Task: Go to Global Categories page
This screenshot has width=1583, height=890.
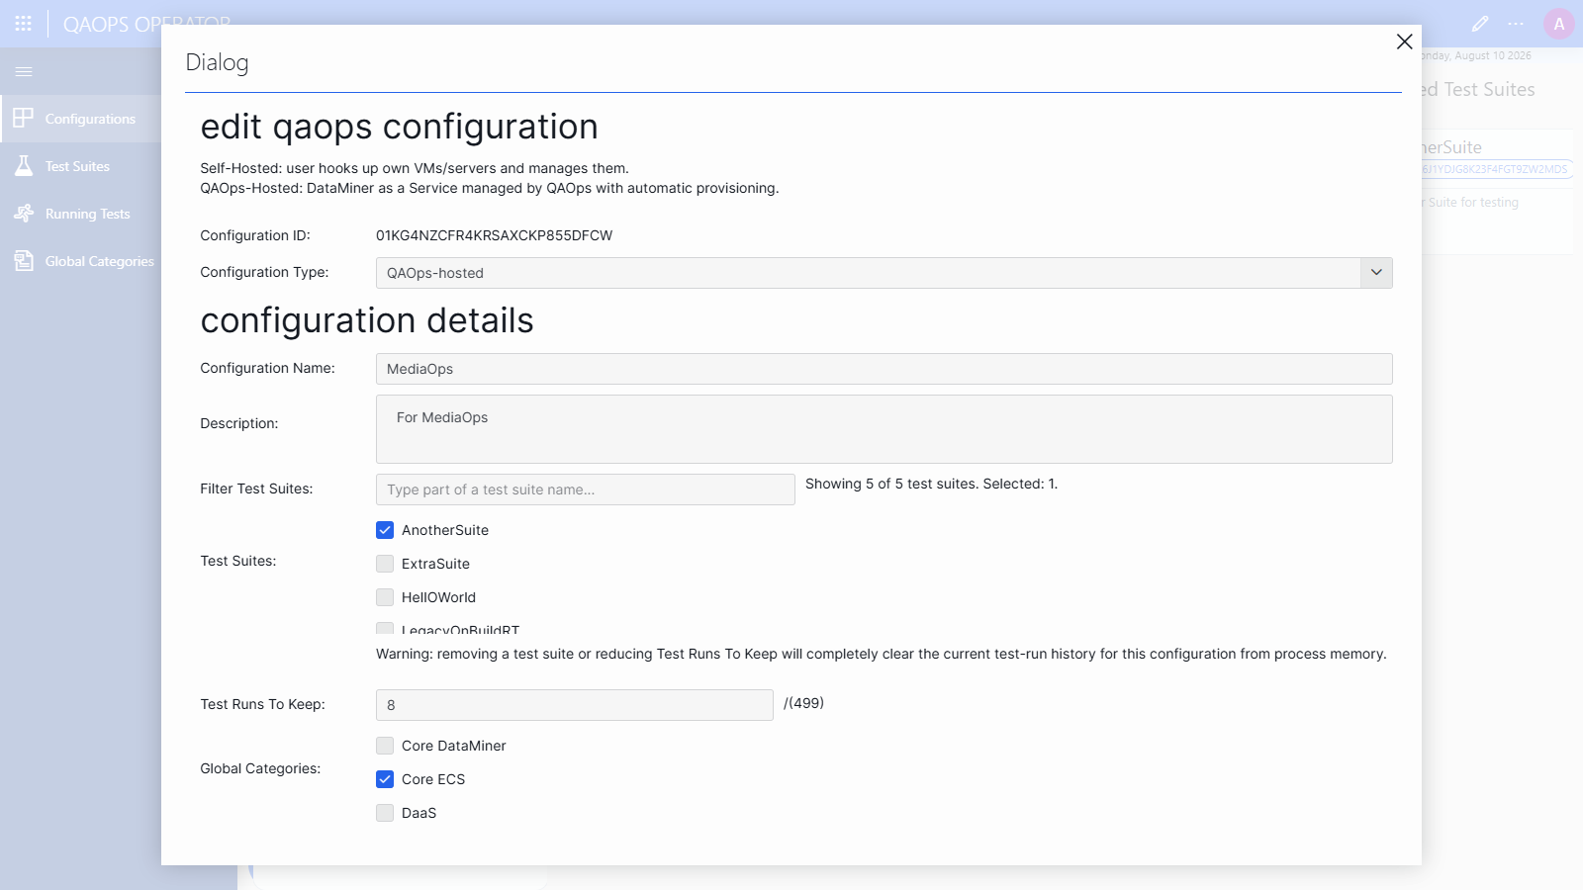Action: coord(81,261)
